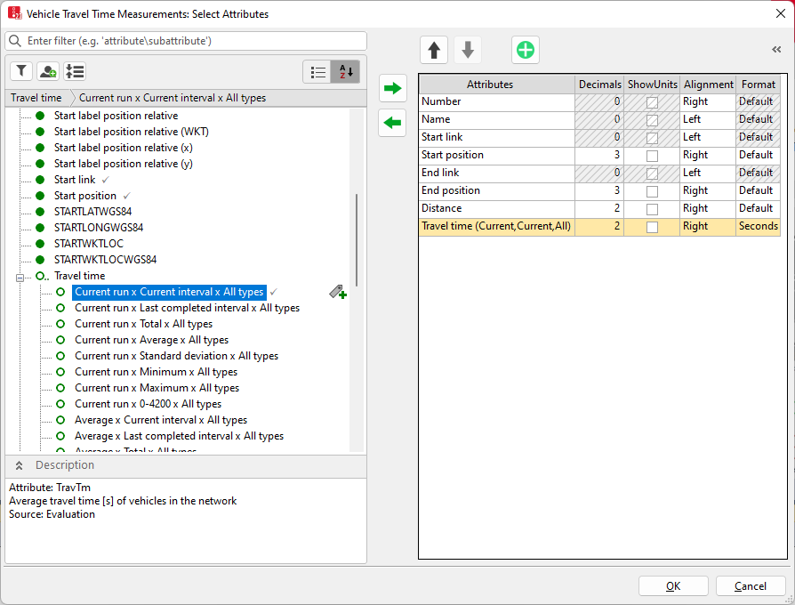The height and width of the screenshot is (605, 795).
Task: Select 'Current run x Maximum x All types'
Action: 157,388
